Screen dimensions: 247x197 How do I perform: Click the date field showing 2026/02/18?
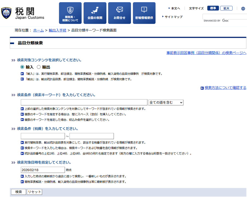(42, 170)
